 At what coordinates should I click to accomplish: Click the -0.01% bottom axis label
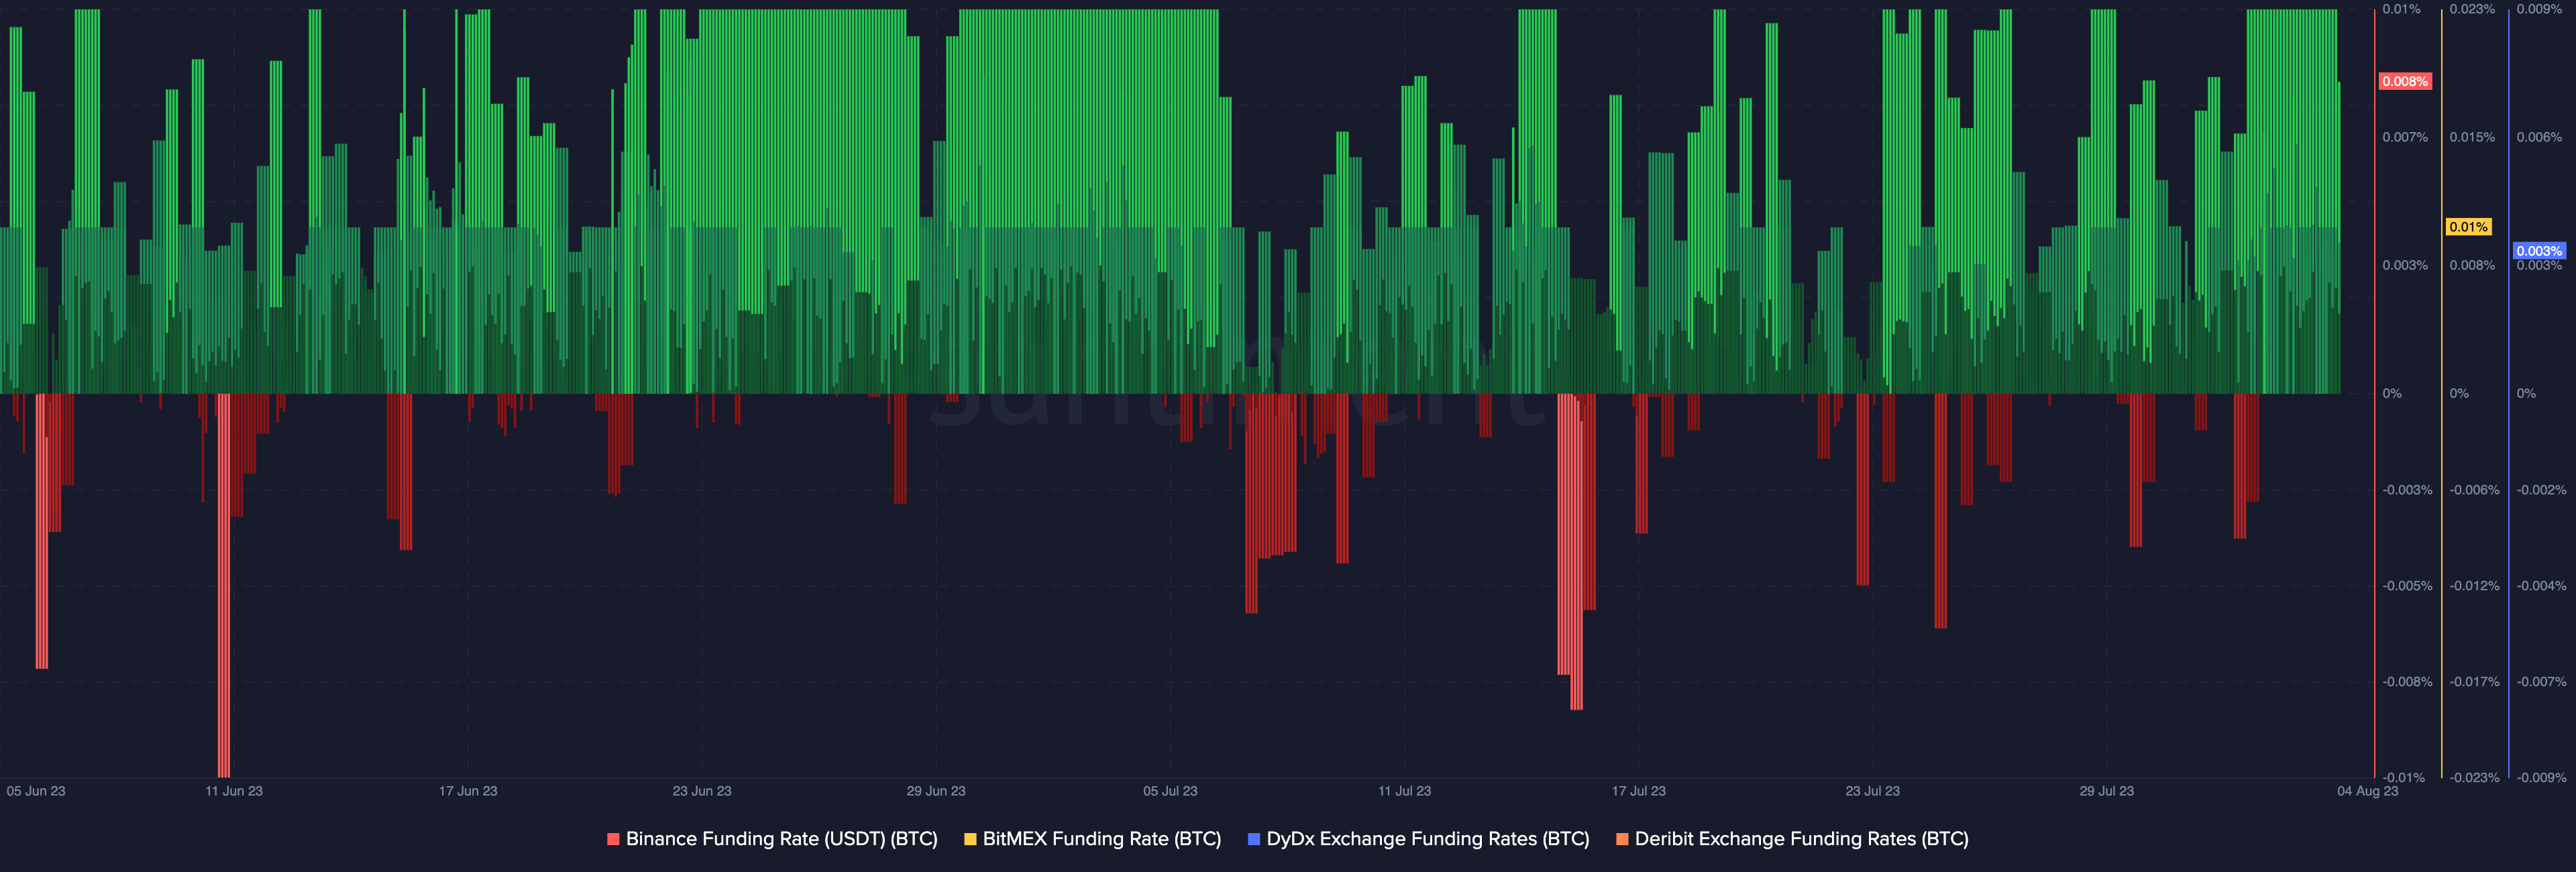point(2404,778)
